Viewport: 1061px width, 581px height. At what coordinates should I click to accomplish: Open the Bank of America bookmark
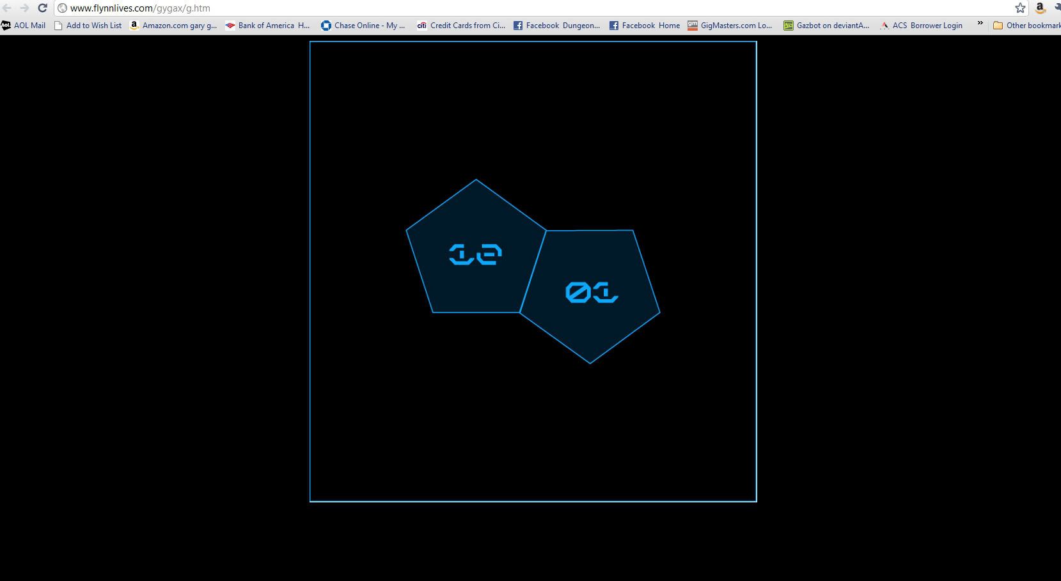click(267, 26)
